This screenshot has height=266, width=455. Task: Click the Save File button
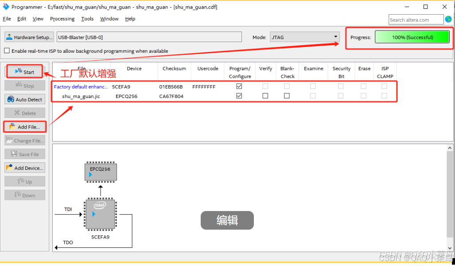tap(25, 154)
